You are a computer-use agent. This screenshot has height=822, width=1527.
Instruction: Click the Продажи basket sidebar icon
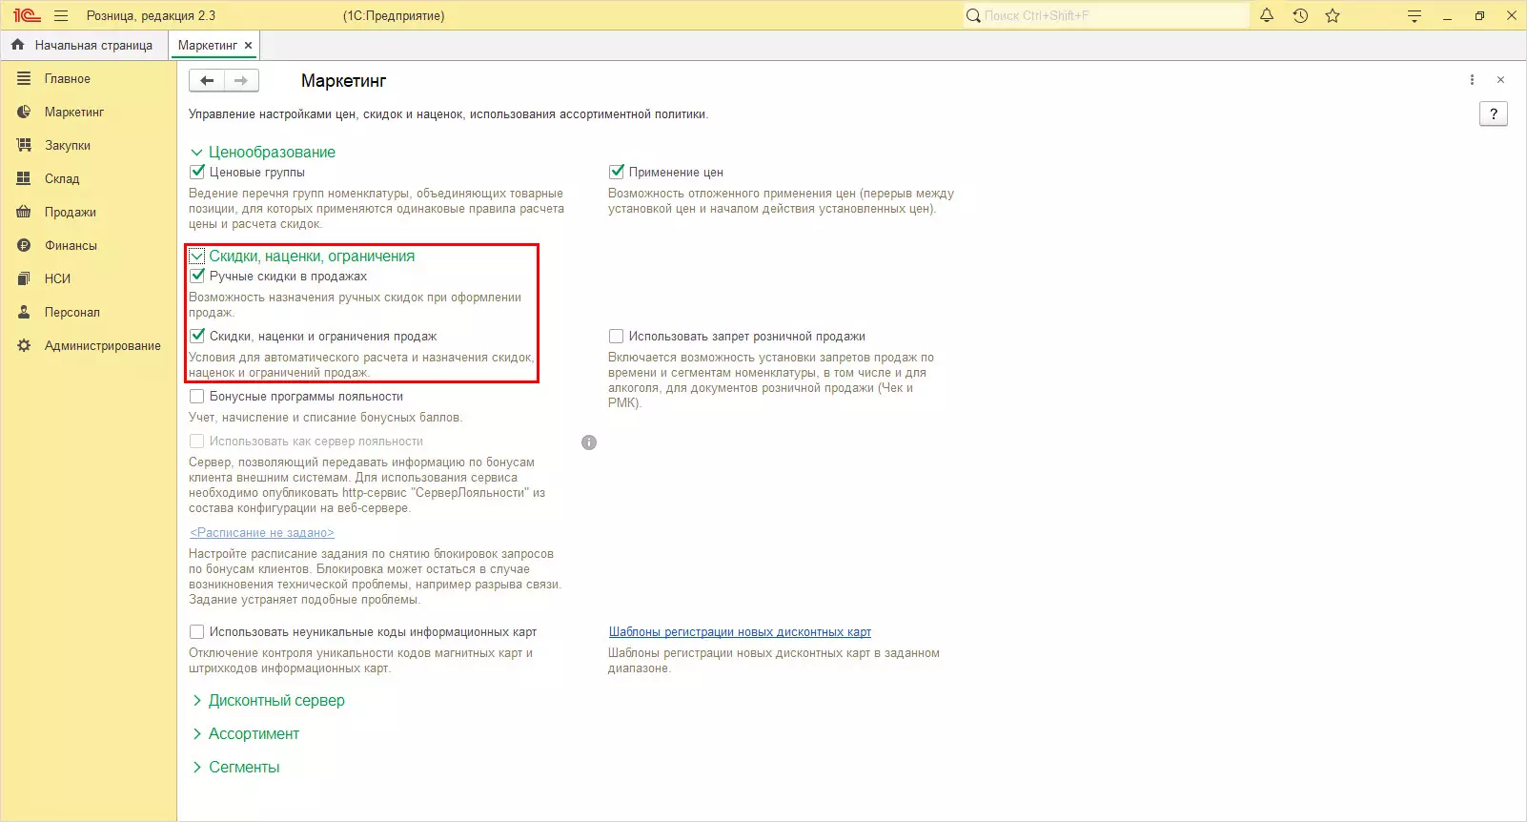[x=24, y=213]
